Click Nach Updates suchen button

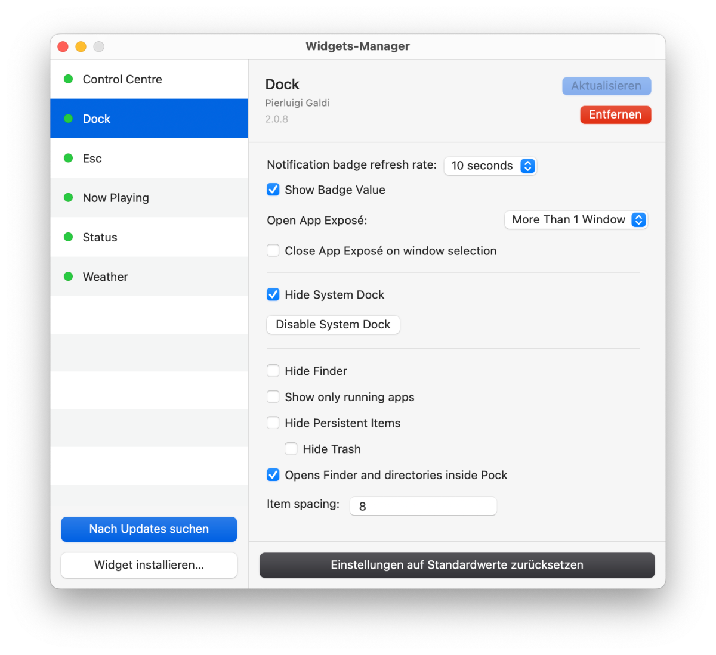click(x=149, y=529)
